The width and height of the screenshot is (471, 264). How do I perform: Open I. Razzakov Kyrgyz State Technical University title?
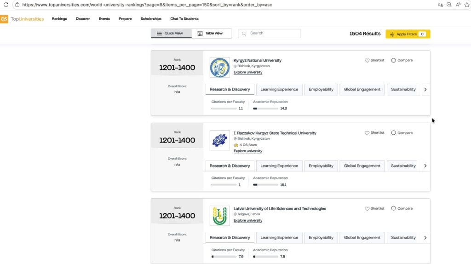275,133
